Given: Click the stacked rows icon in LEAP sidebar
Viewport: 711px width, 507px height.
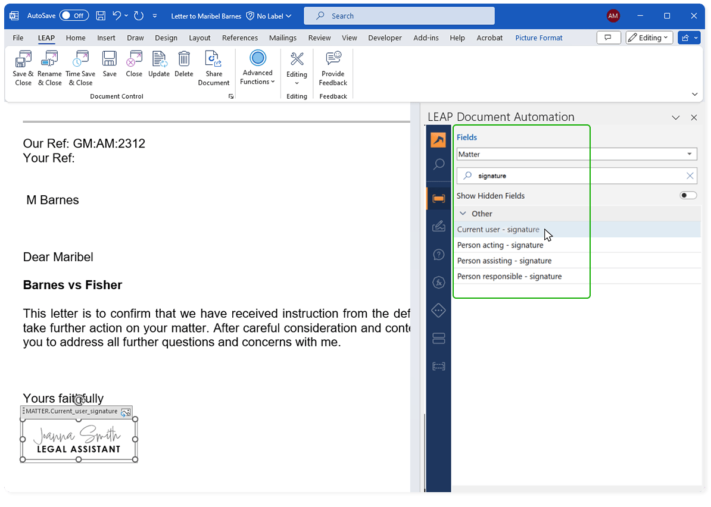Looking at the screenshot, I should click(438, 339).
